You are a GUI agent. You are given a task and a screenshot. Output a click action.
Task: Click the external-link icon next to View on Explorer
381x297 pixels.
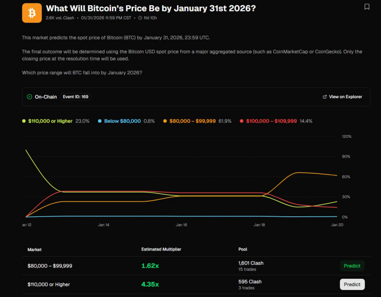tap(325, 97)
